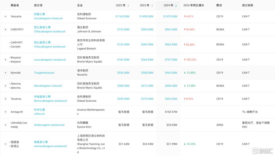Image resolution: width=275 pixels, height=156 pixels.
Task: Click the plus icon beside Libmeldy/Lenmeldy
Action: (x=6, y=125)
